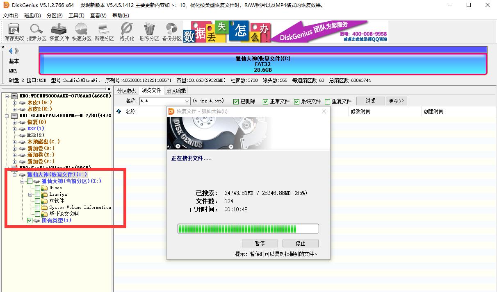Pause the scan with 暂停 button

[x=260, y=243]
